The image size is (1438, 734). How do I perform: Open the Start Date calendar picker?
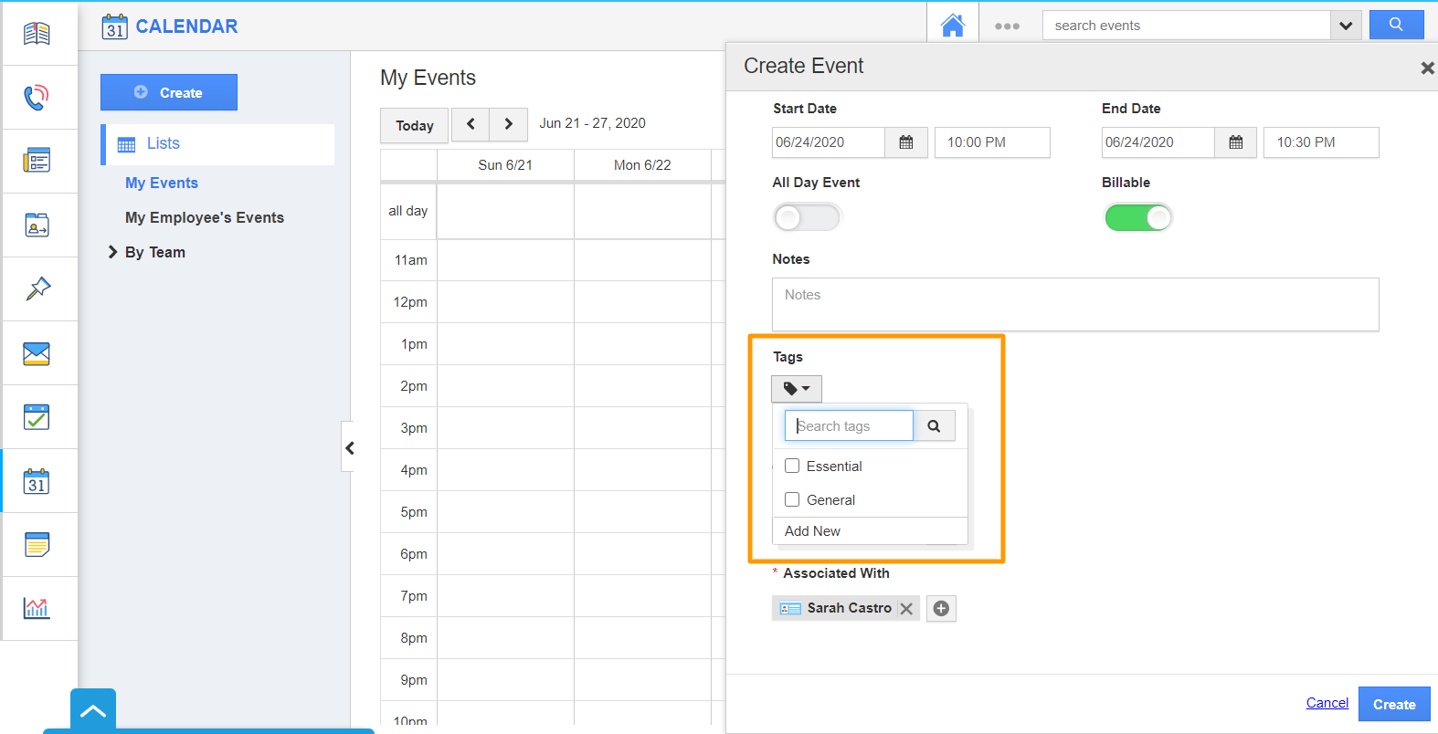[x=905, y=142]
